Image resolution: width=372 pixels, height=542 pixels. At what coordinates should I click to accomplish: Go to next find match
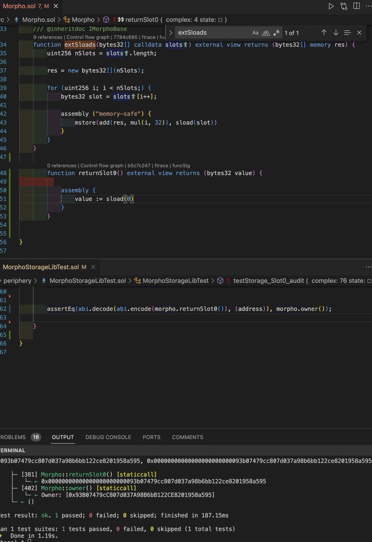[x=336, y=33]
